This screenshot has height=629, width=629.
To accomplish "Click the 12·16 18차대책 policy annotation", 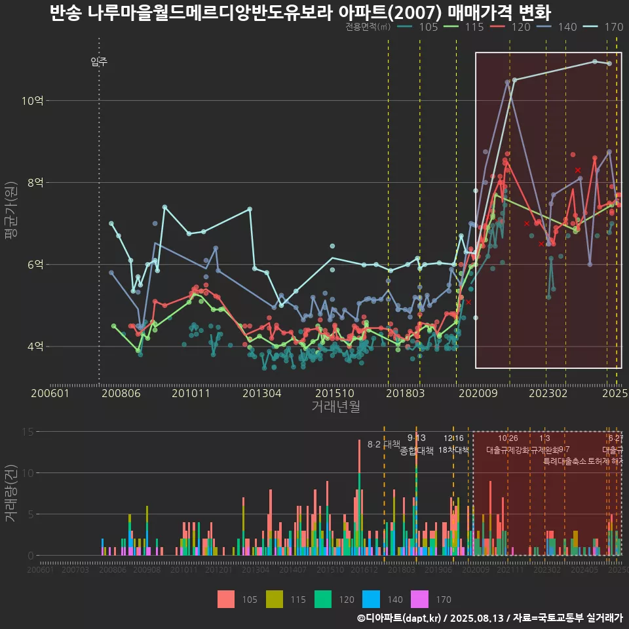I will [453, 444].
